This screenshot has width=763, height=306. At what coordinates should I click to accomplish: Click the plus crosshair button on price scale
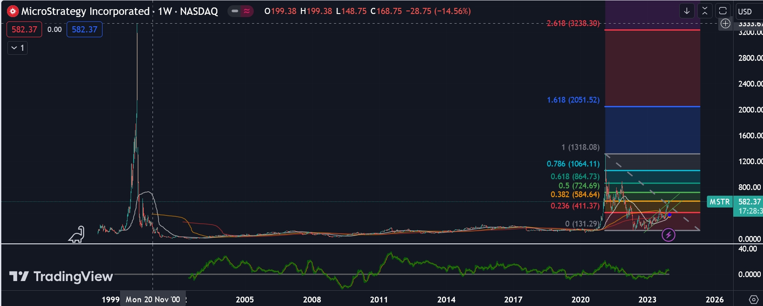pos(725,24)
